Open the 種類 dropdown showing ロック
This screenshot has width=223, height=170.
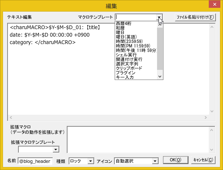(x=90, y=161)
